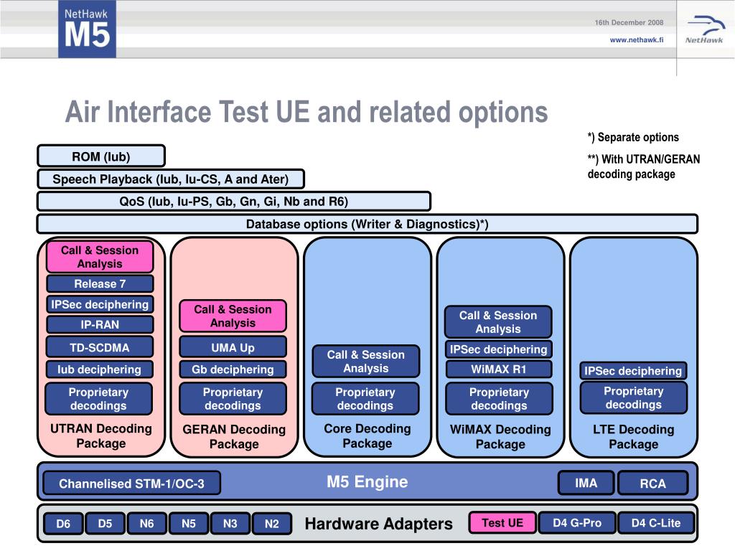Image resolution: width=735 pixels, height=551 pixels.
Task: Click the 16th December 2008 date
Action: click(x=629, y=22)
